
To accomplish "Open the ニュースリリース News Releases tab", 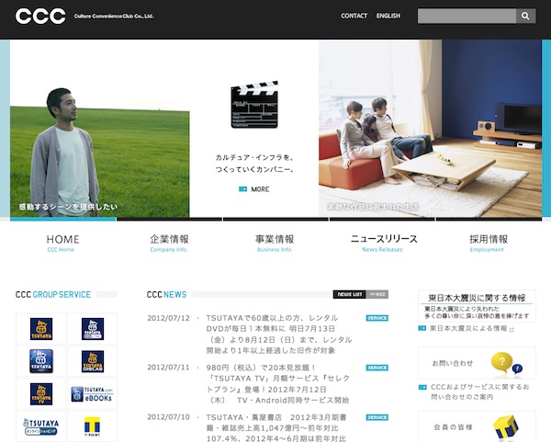I will point(383,243).
